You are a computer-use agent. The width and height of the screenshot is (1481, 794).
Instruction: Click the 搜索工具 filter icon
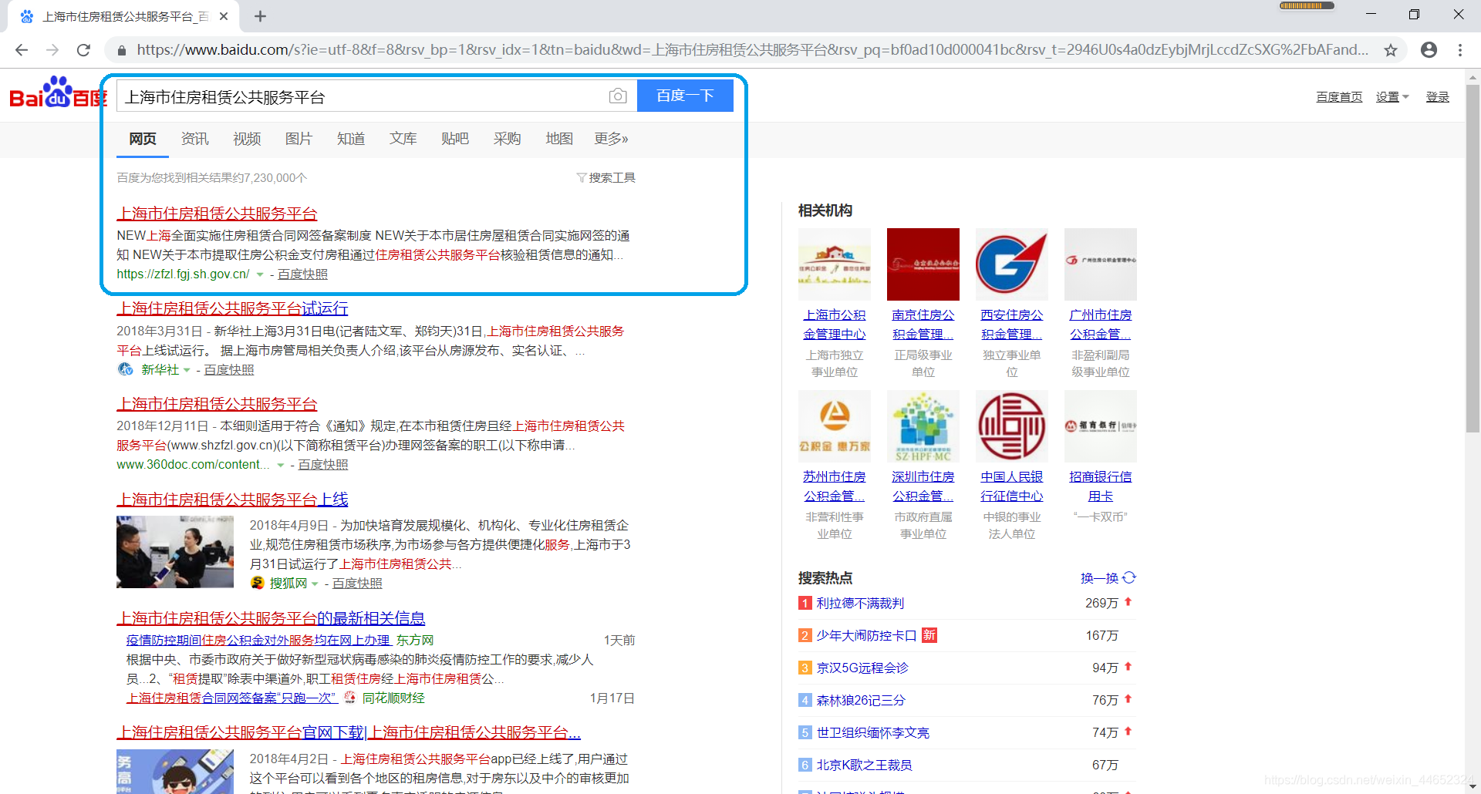pos(582,177)
